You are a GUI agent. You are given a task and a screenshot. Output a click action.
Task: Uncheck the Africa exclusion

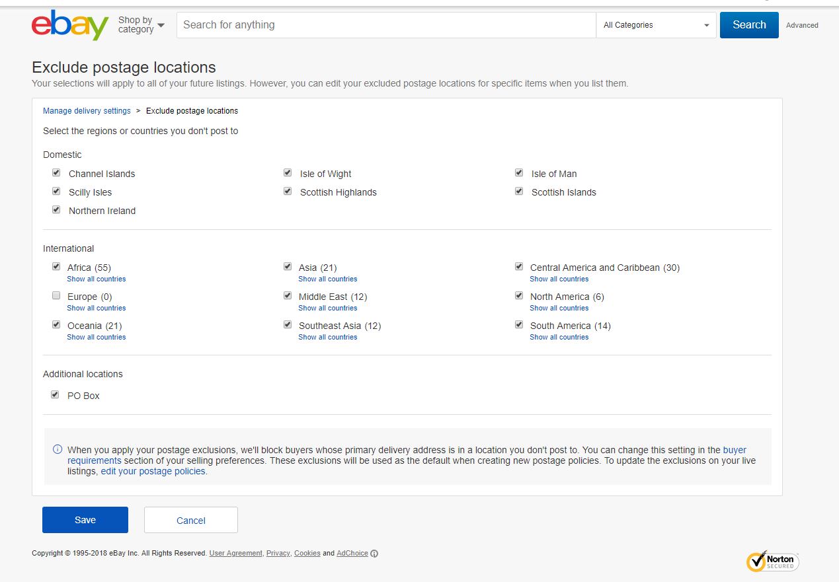[x=56, y=266]
